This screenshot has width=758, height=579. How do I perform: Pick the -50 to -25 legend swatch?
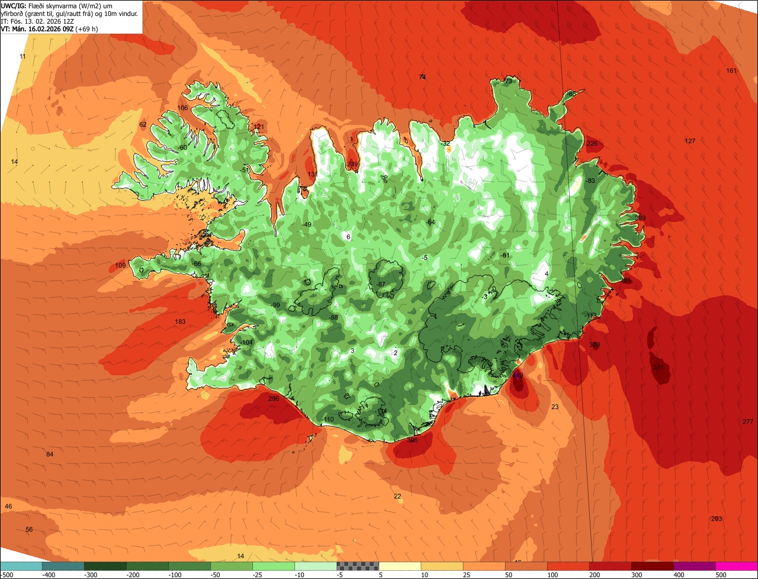(232, 566)
